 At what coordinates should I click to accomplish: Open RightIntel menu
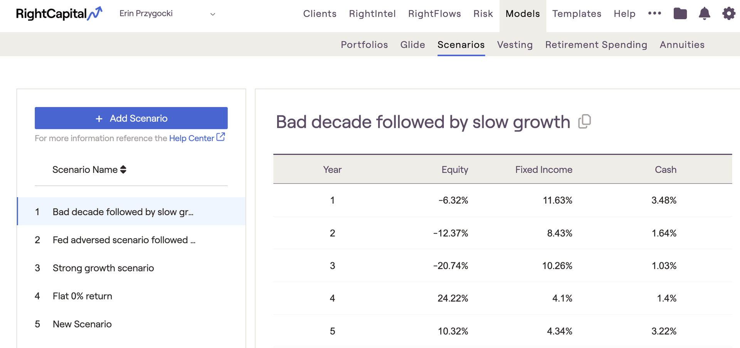tap(372, 14)
